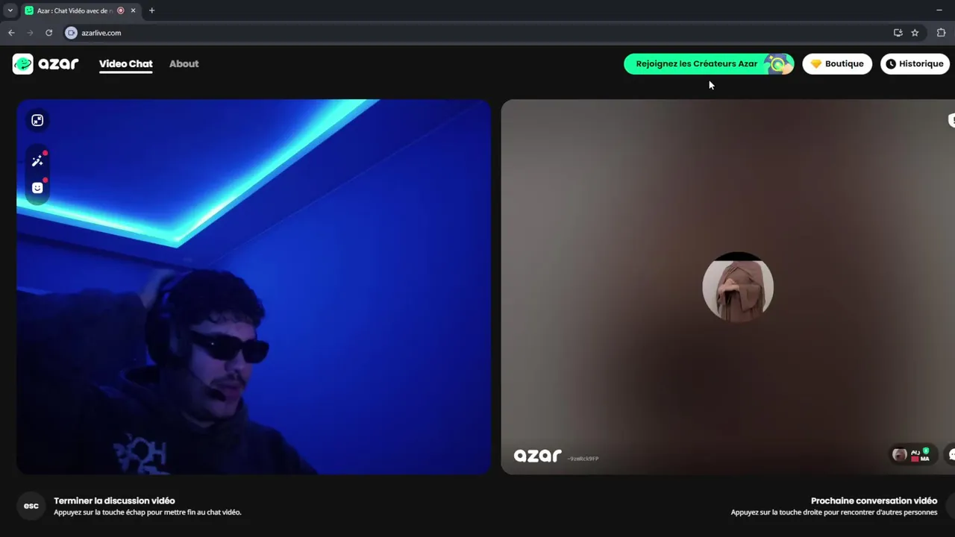Image resolution: width=955 pixels, height=537 pixels.
Task: Click the esc end chat button
Action: point(31,506)
